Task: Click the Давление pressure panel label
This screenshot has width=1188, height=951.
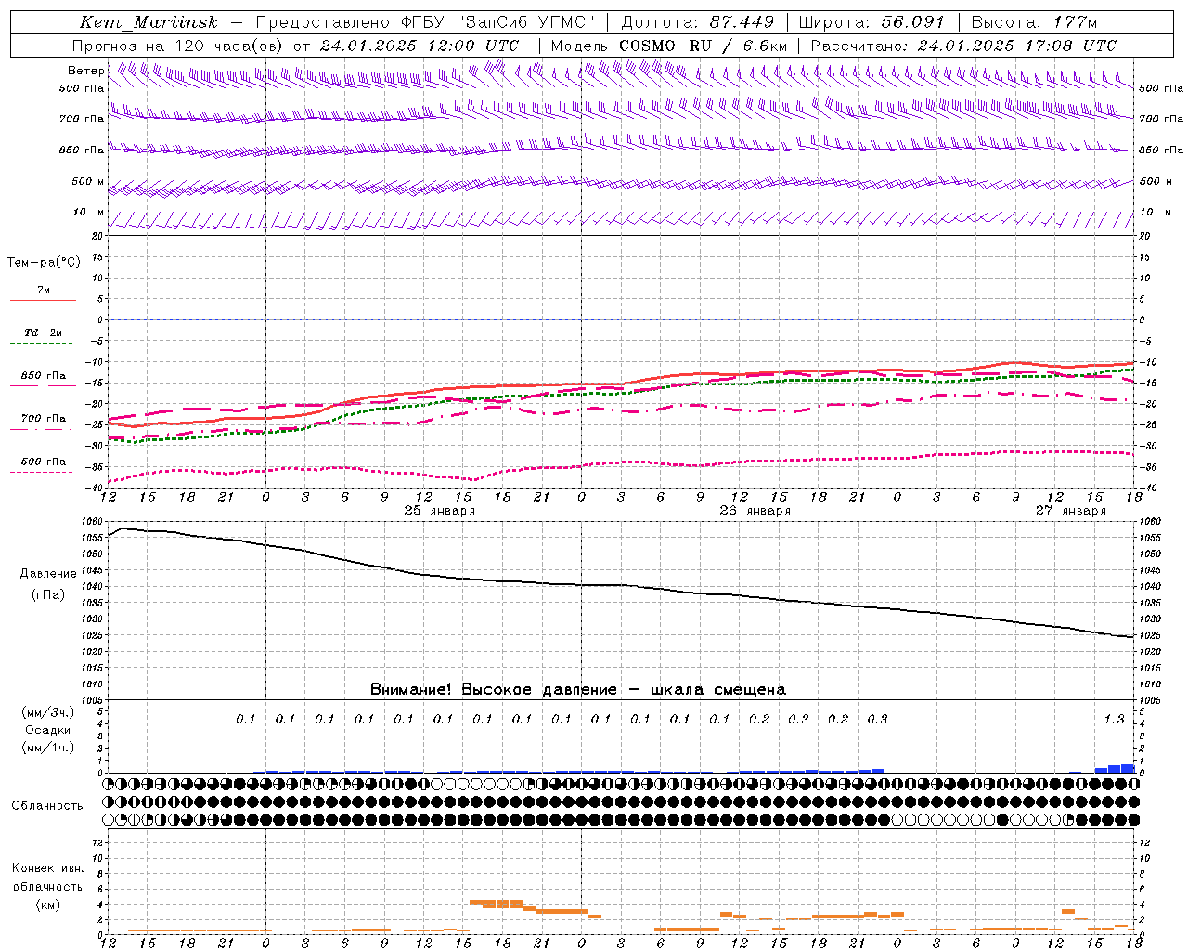Action: point(48,574)
